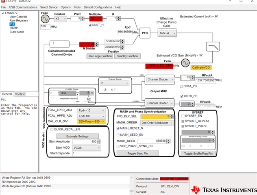257x195 pixels.
Task: Open the MASH_ORDER dropdown
Action: click(157, 123)
